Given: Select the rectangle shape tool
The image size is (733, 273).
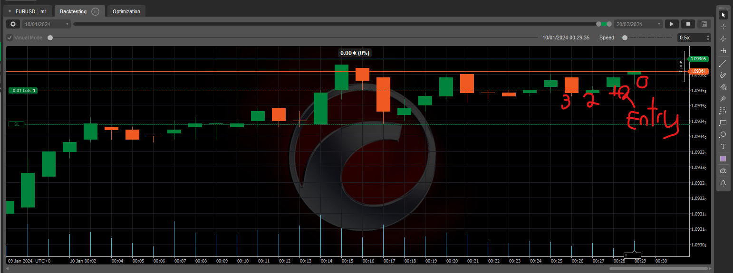Looking at the screenshot, I should (x=723, y=122).
